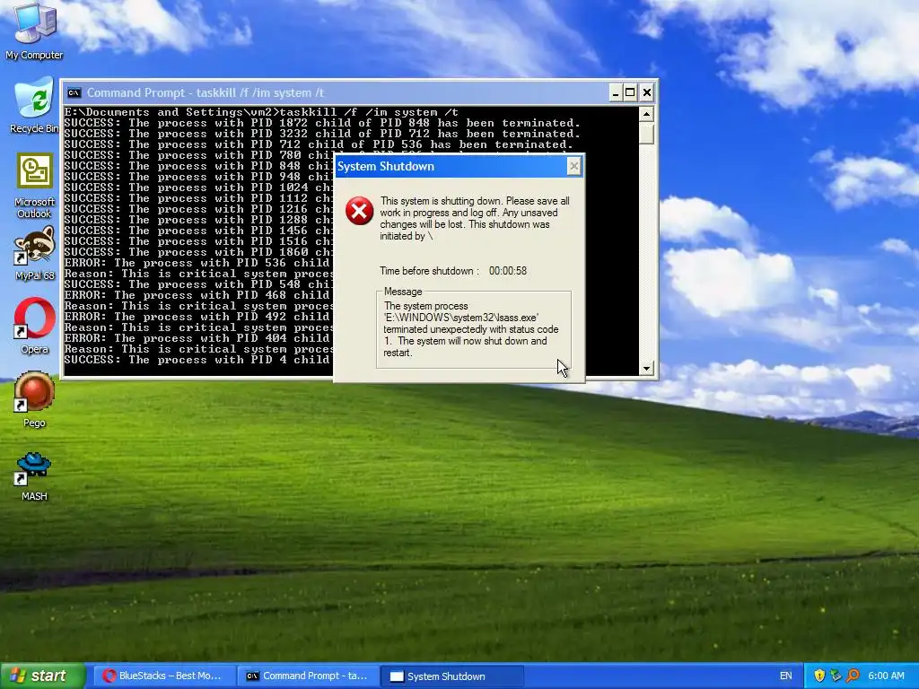Click the ERROR line for PID 404
This screenshot has height=689, width=919.
pos(198,338)
